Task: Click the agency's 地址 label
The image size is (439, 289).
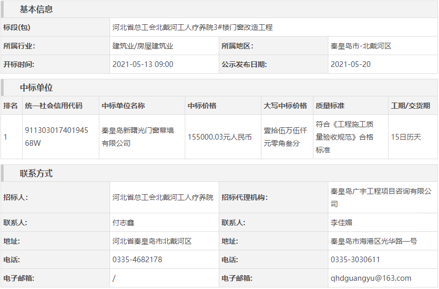Action: [x=230, y=241]
